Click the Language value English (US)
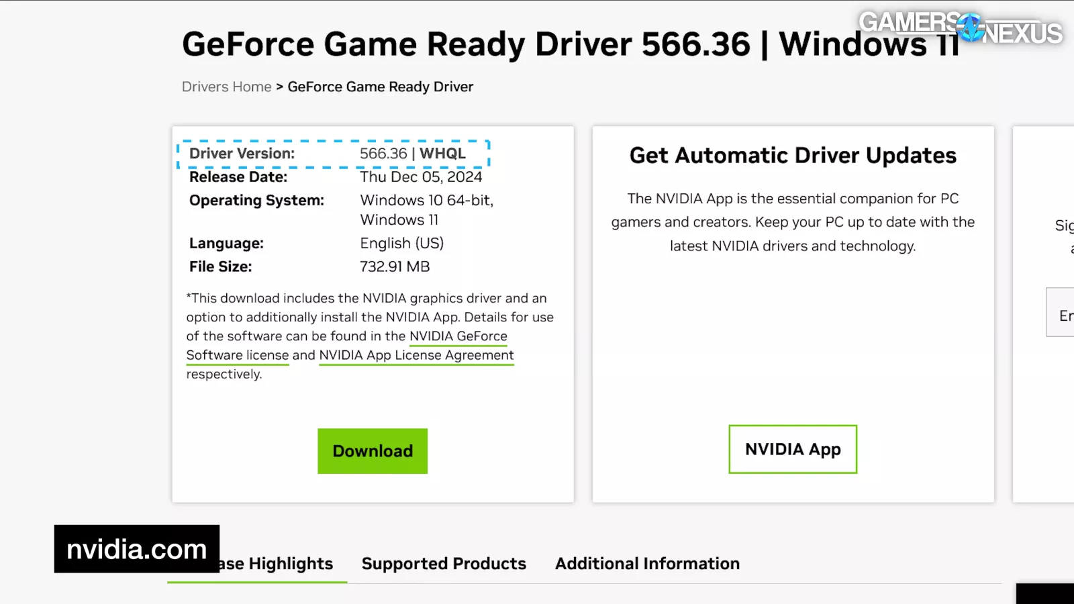Image resolution: width=1074 pixels, height=604 pixels. pos(401,243)
